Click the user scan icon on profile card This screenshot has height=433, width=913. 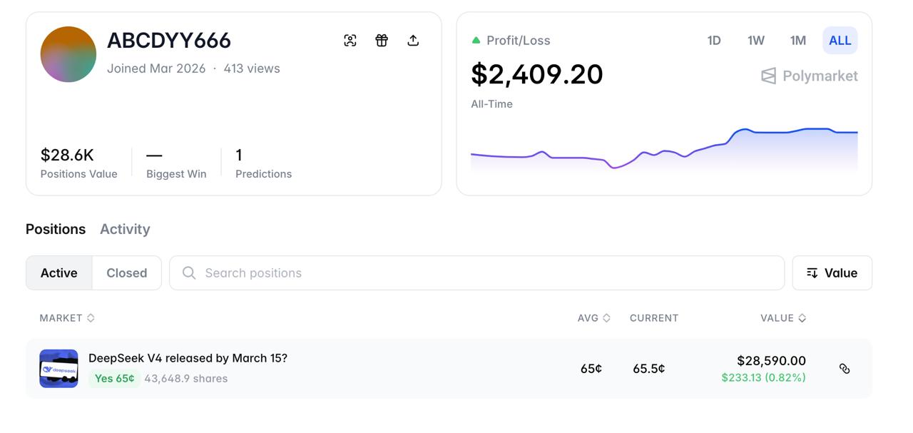coord(350,41)
